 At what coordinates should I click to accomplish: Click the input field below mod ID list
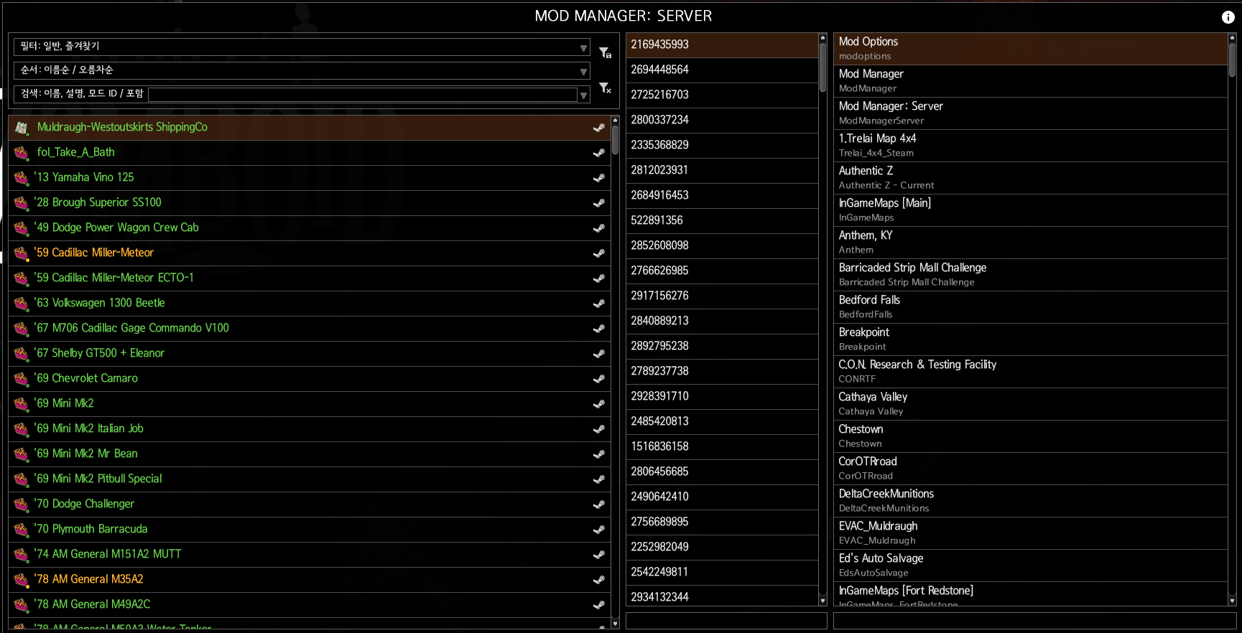pyautogui.click(x=1034, y=621)
